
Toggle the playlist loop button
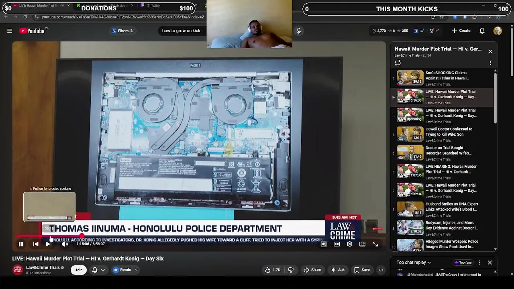(x=398, y=63)
